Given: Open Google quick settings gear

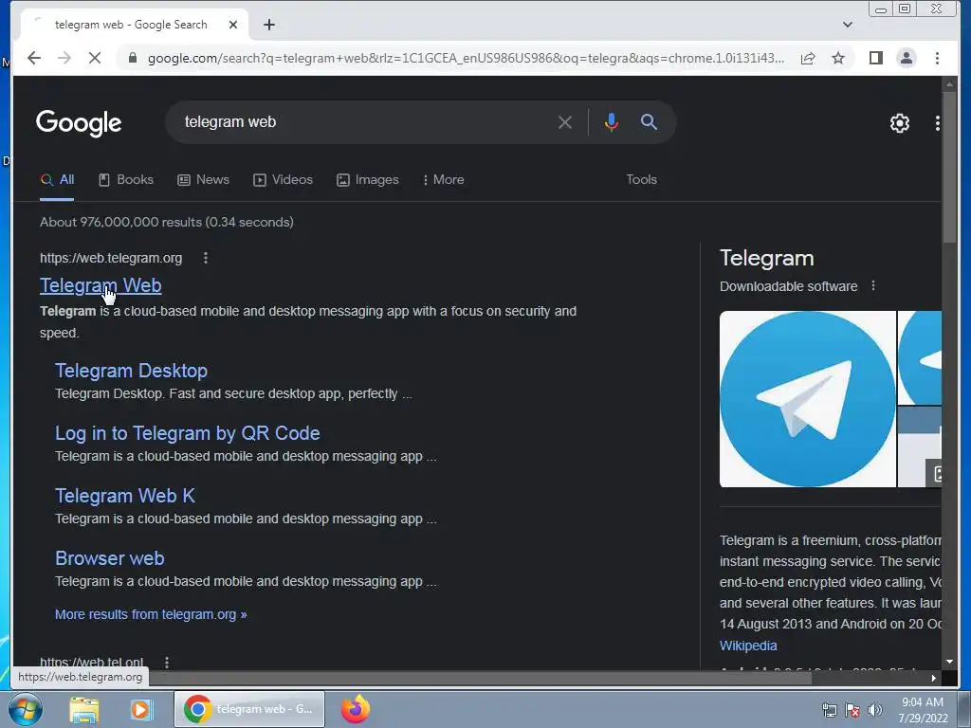Looking at the screenshot, I should 899,123.
